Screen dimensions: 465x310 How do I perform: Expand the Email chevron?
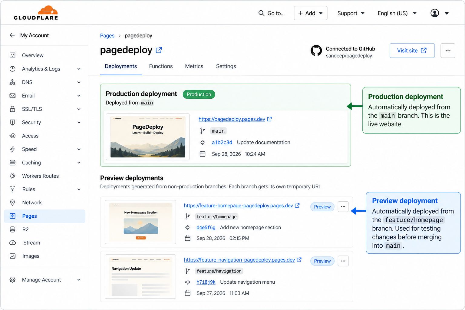pos(79,96)
